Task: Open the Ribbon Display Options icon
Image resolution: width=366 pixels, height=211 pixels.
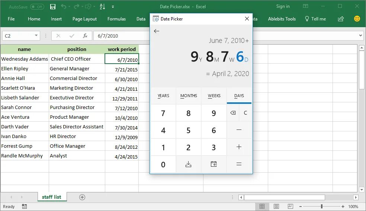Action: (305, 6)
